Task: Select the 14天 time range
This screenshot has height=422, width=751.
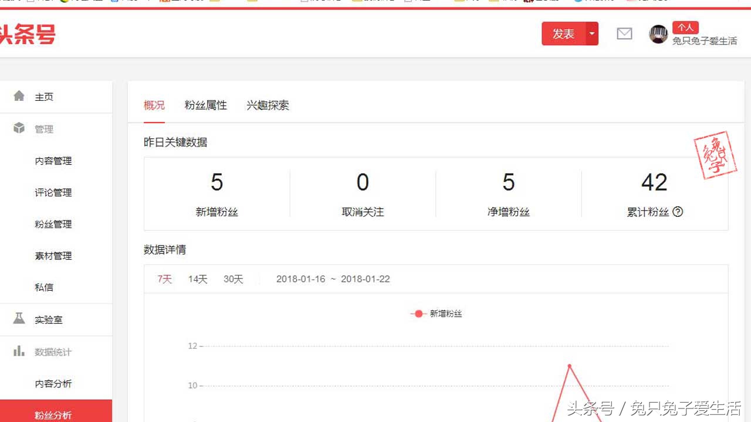Action: [197, 279]
